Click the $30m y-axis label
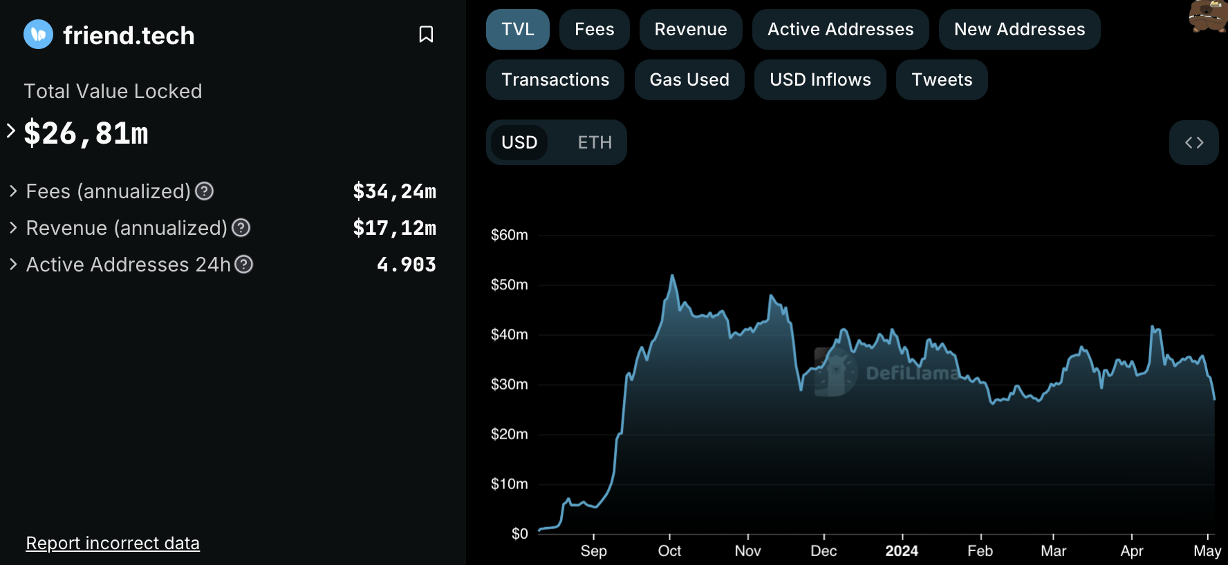This screenshot has height=565, width=1228. [x=509, y=384]
